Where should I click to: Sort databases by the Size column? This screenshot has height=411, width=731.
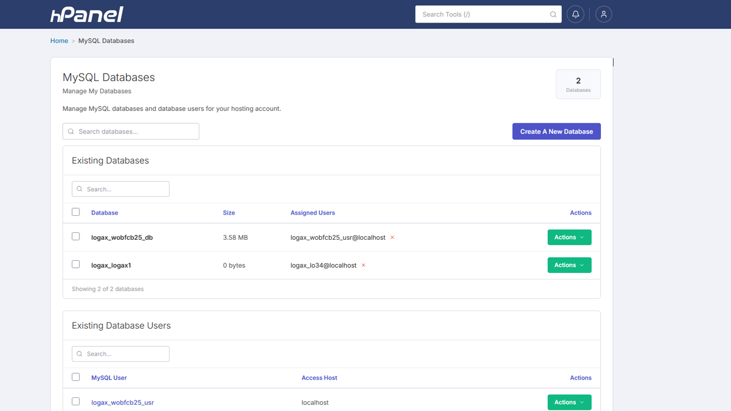(x=229, y=213)
